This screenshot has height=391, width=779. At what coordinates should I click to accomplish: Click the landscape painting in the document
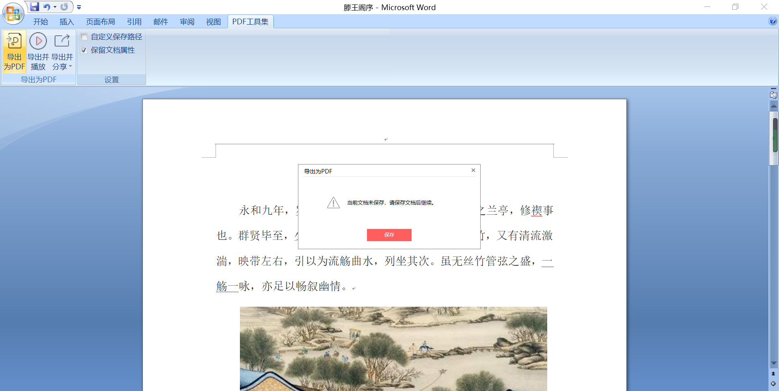tap(393, 348)
